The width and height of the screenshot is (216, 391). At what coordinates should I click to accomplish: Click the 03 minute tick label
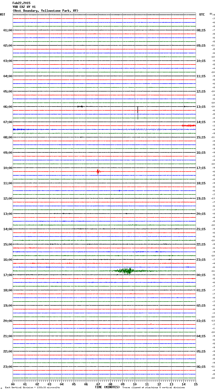[50, 384]
